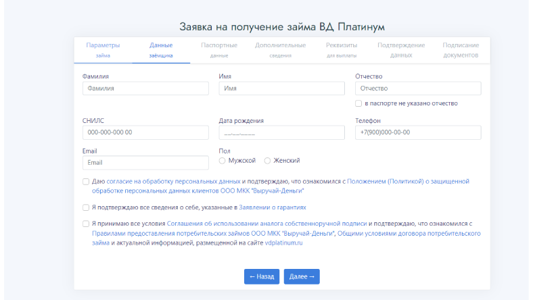The image size is (533, 300).
Task: Open 'Соглашения об использовании аналога собственноручной подписи' link
Action: 267,224
